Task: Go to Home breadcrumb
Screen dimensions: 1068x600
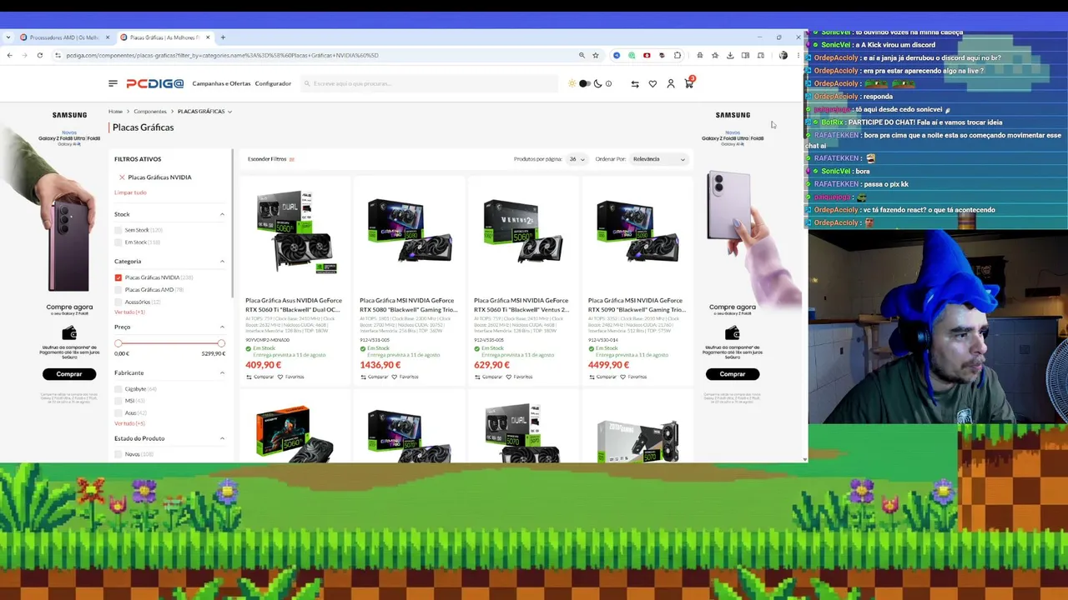Action: tap(115, 111)
